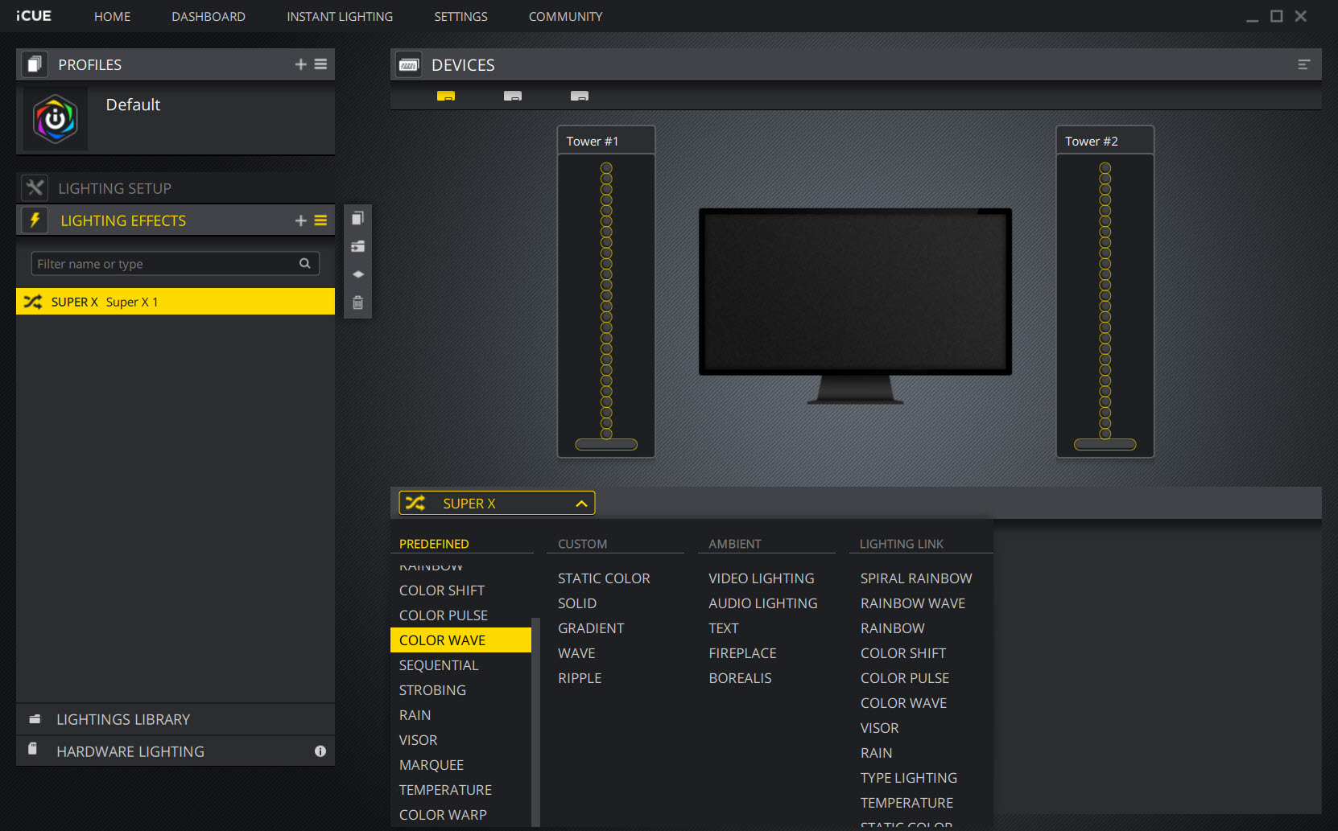The width and height of the screenshot is (1338, 831).
Task: Select the first yellow device icon
Action: click(446, 96)
